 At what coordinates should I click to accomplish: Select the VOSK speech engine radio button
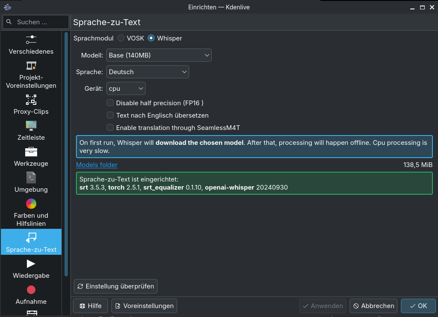click(x=121, y=38)
